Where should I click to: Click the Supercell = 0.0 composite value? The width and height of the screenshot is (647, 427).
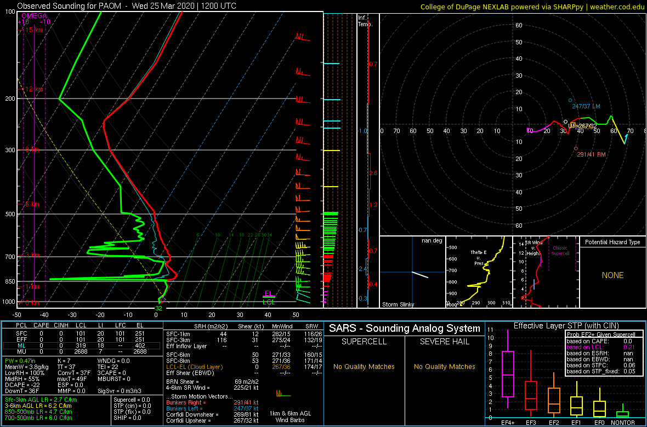133,400
